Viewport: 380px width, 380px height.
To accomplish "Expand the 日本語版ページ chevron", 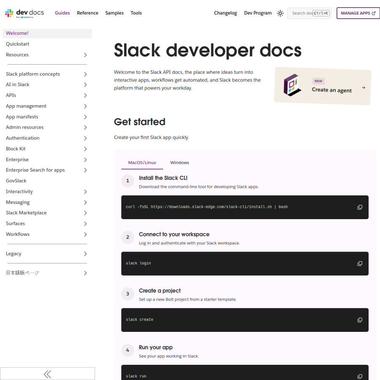I will (x=85, y=273).
